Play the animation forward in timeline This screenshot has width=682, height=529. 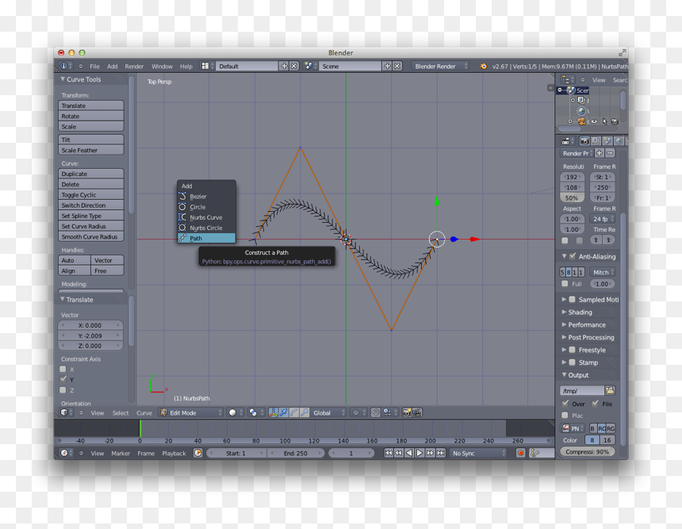pos(420,453)
